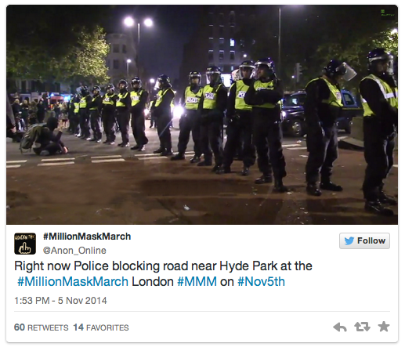
Task: View the 14 favorites list
Action: (101, 327)
